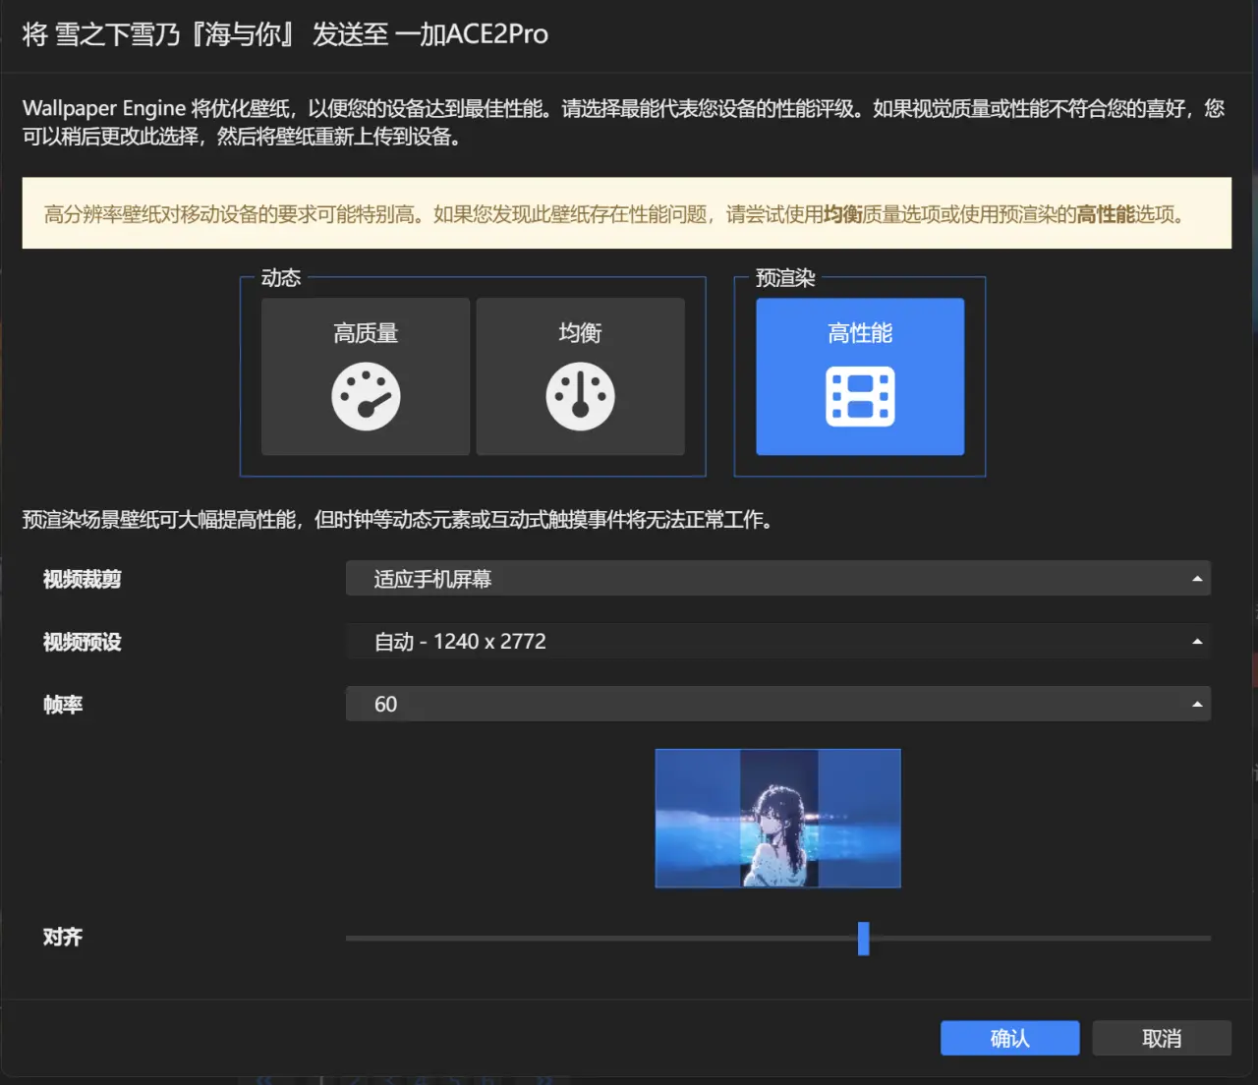Click the film strip icon under 高性能
This screenshot has width=1258, height=1085.
[860, 397]
